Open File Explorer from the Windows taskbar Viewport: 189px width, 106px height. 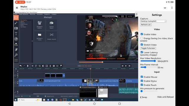pos(73,100)
